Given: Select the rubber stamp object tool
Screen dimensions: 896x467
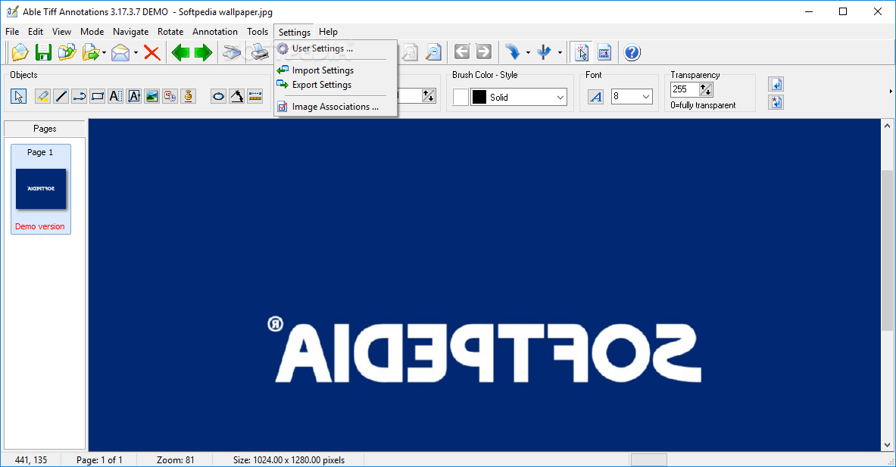Looking at the screenshot, I should (x=189, y=96).
